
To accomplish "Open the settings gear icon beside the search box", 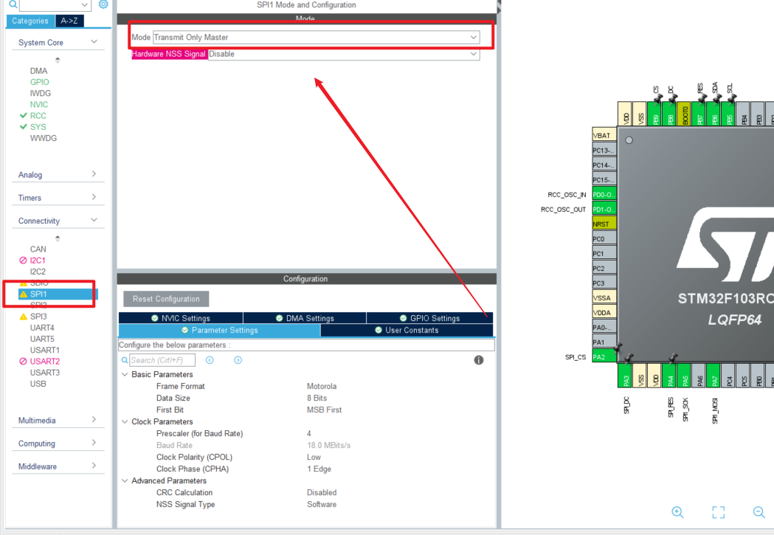I will pos(103,4).
